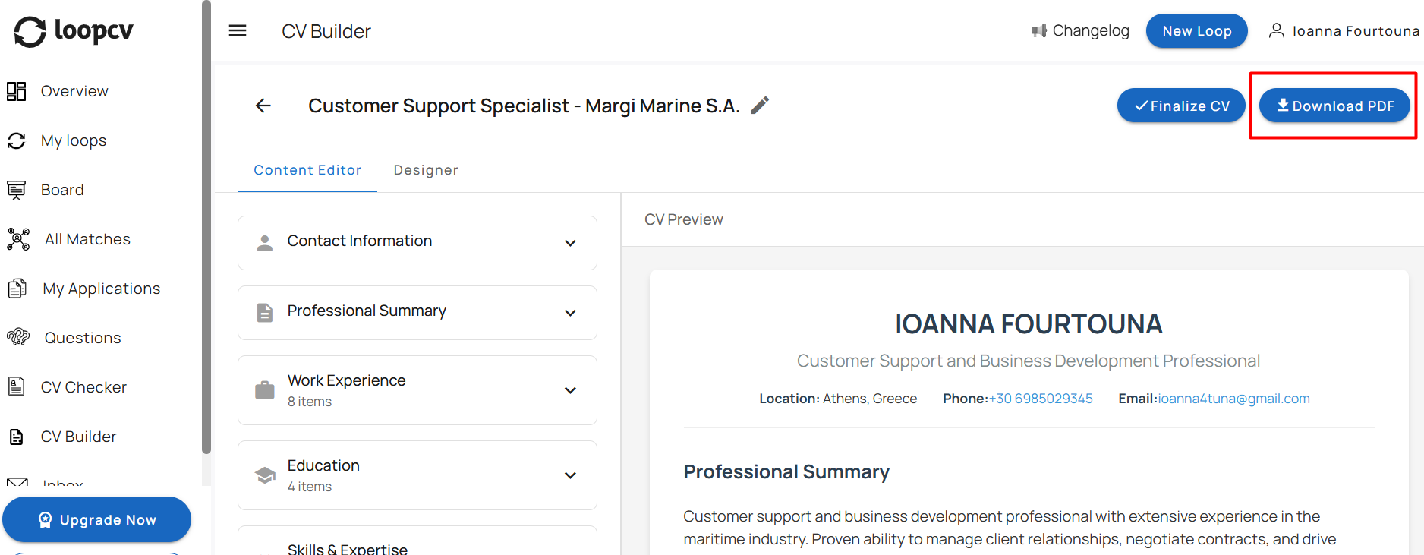The width and height of the screenshot is (1424, 555).
Task: Click the pencil edit title icon
Action: coord(760,106)
